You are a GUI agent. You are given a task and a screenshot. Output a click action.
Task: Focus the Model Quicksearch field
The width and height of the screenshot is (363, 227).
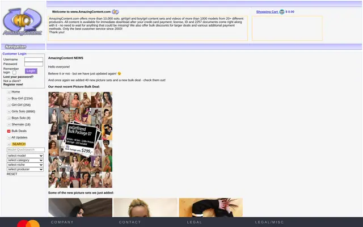tap(26, 150)
